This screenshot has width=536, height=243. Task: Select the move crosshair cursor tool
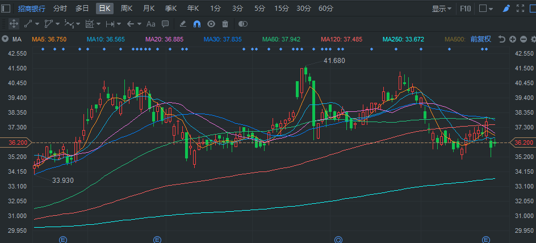(x=14, y=24)
